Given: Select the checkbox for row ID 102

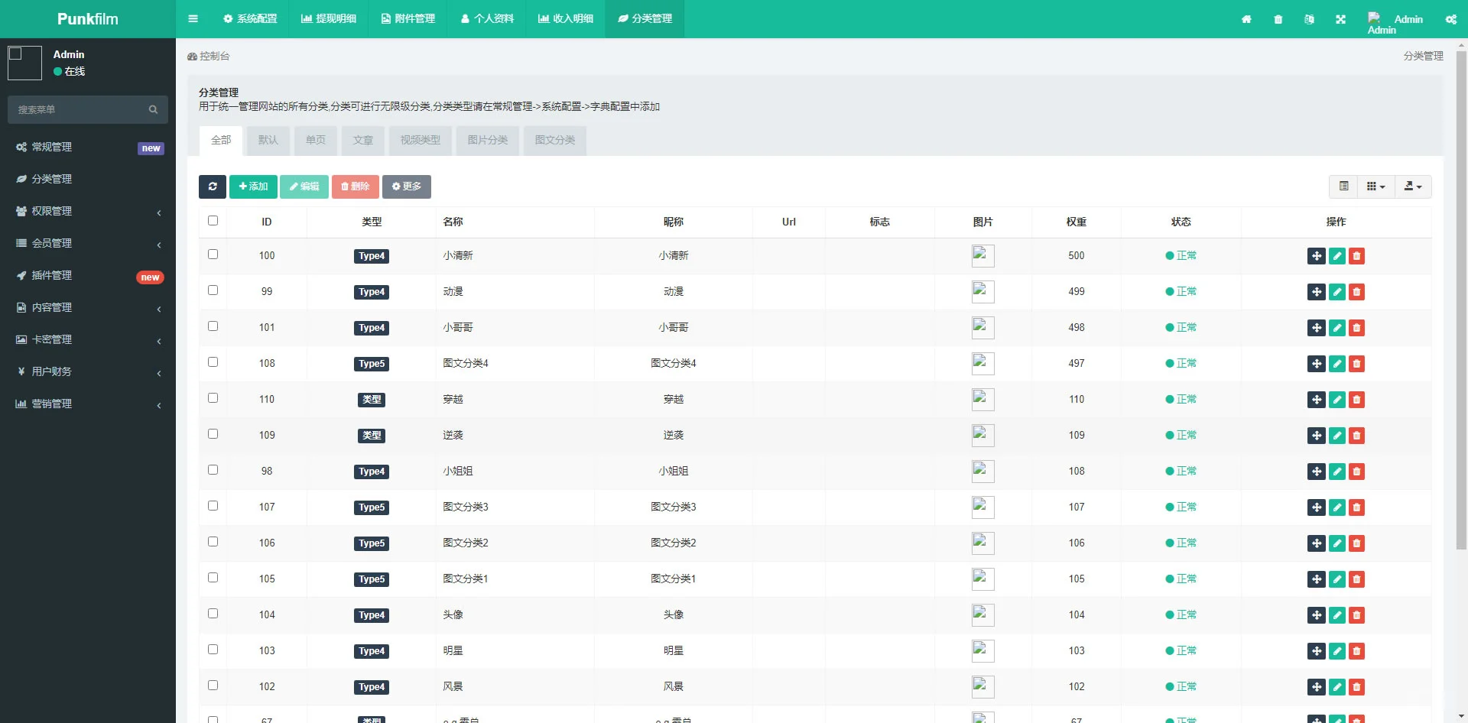Looking at the screenshot, I should click(x=213, y=686).
